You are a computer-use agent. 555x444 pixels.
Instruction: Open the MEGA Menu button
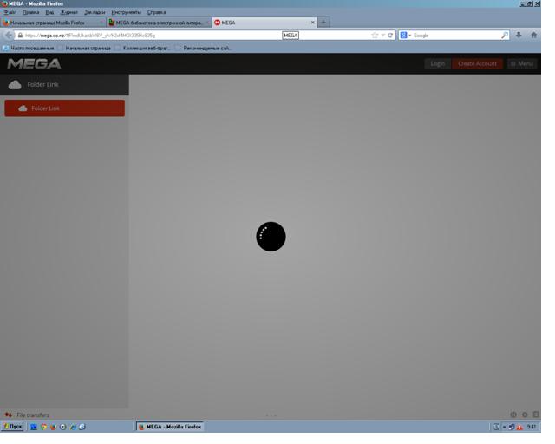[522, 63]
